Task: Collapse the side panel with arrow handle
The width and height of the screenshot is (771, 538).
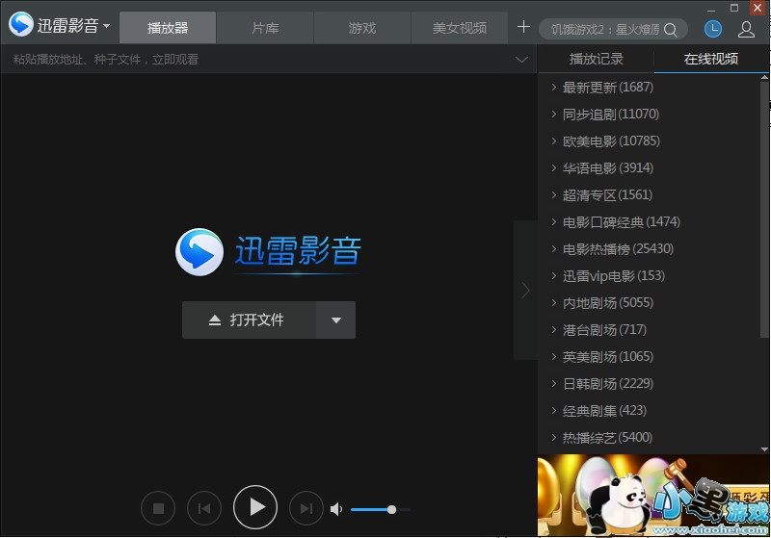Action: 525,290
